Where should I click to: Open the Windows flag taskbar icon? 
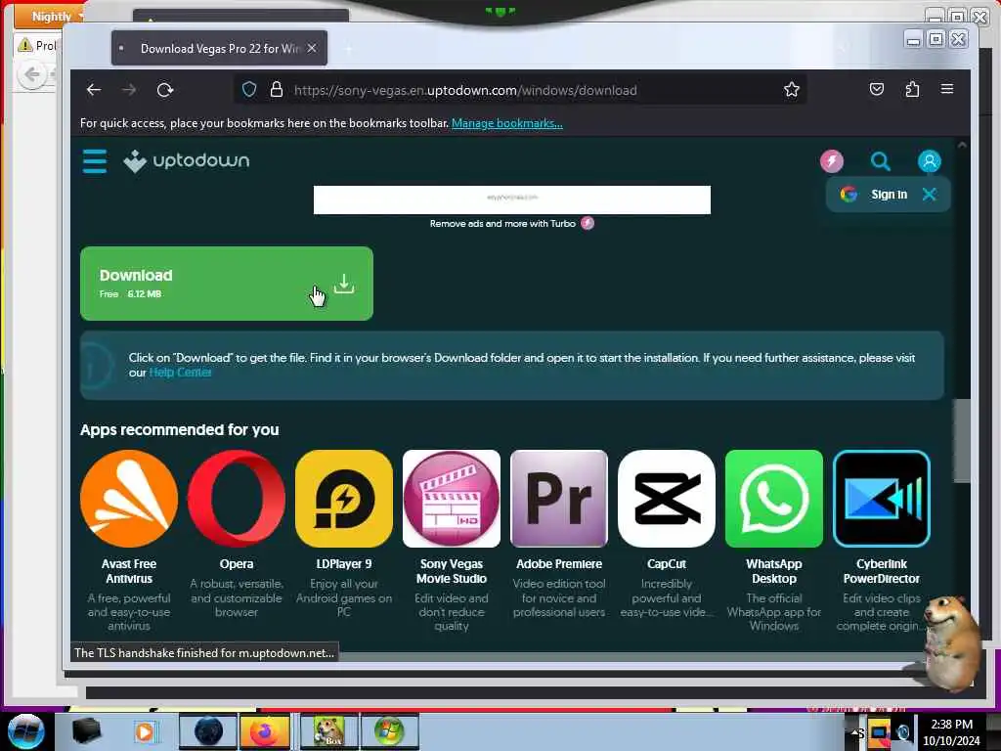(389, 731)
